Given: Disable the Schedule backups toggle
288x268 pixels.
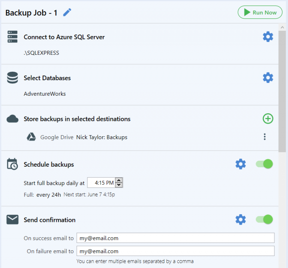Looking at the screenshot, I should pos(264,164).
